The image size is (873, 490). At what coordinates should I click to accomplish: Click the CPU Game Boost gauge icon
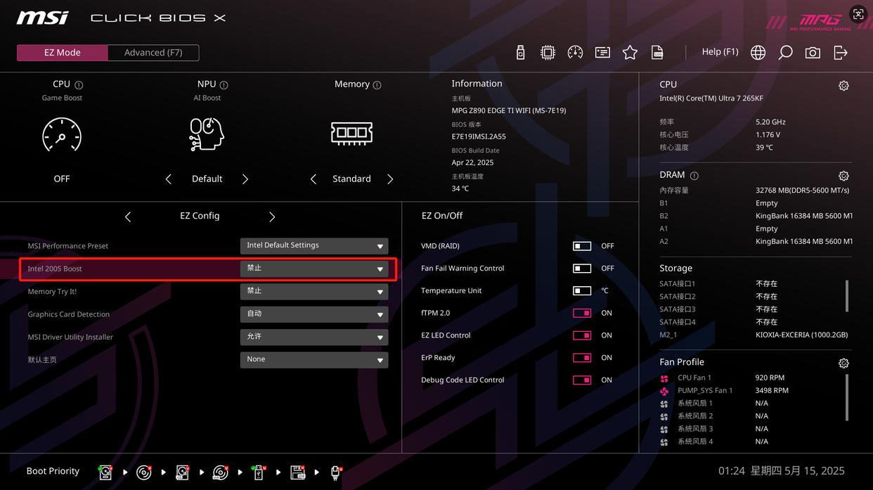pos(62,135)
